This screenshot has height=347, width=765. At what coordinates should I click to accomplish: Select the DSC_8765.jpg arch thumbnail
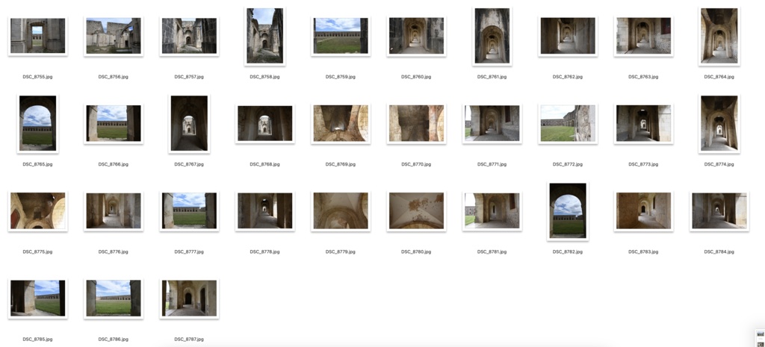(37, 123)
